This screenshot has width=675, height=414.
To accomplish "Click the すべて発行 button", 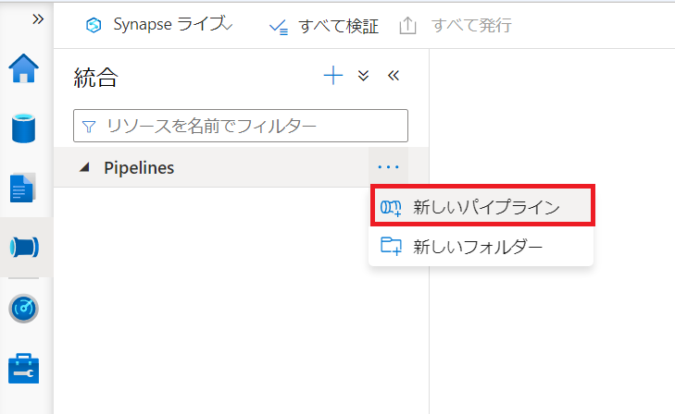I will pos(456,26).
